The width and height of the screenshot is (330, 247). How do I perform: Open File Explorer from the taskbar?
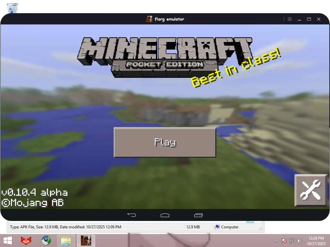66,241
